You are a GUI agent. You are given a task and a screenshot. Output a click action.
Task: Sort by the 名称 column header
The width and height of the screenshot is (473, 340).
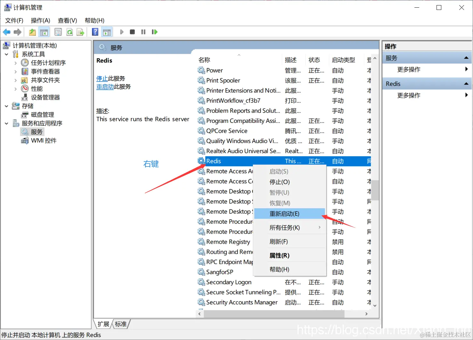[x=239, y=60]
